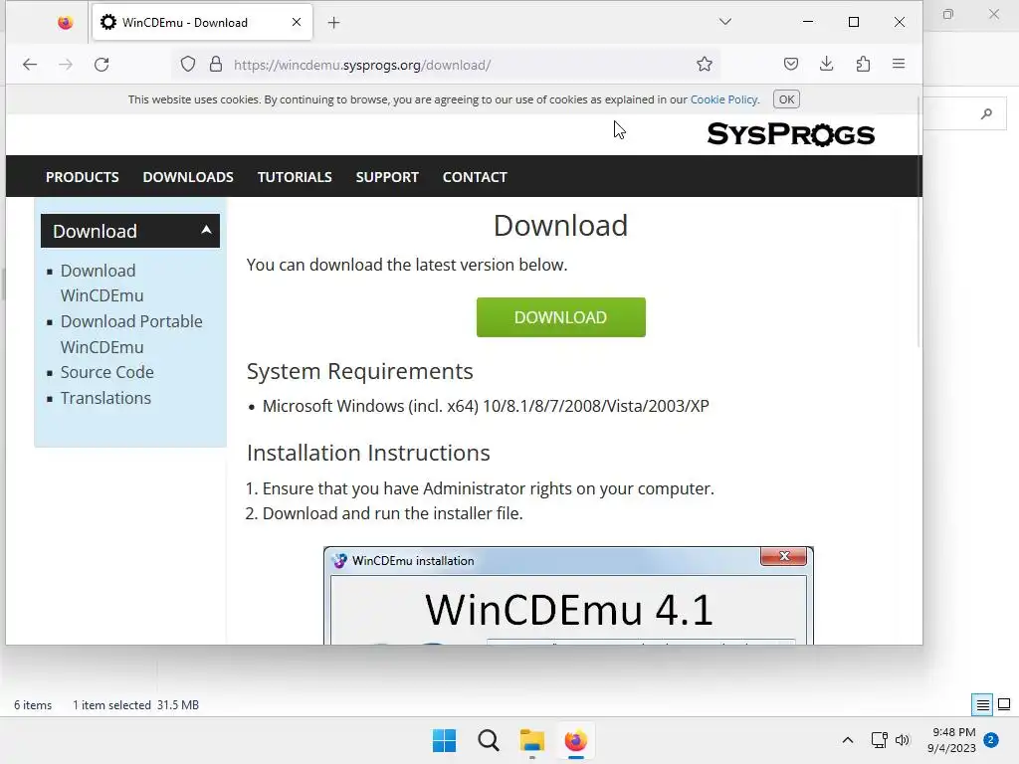Screen dimensions: 1019x764
Task: Expand the list all tabs chevron
Action: [725, 22]
